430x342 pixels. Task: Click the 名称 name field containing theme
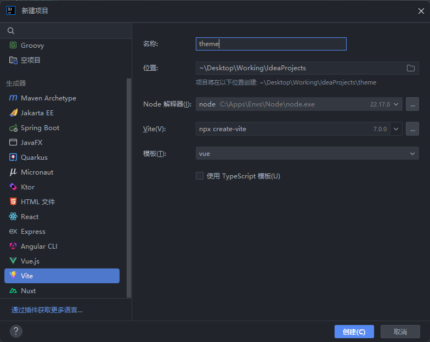click(x=271, y=44)
